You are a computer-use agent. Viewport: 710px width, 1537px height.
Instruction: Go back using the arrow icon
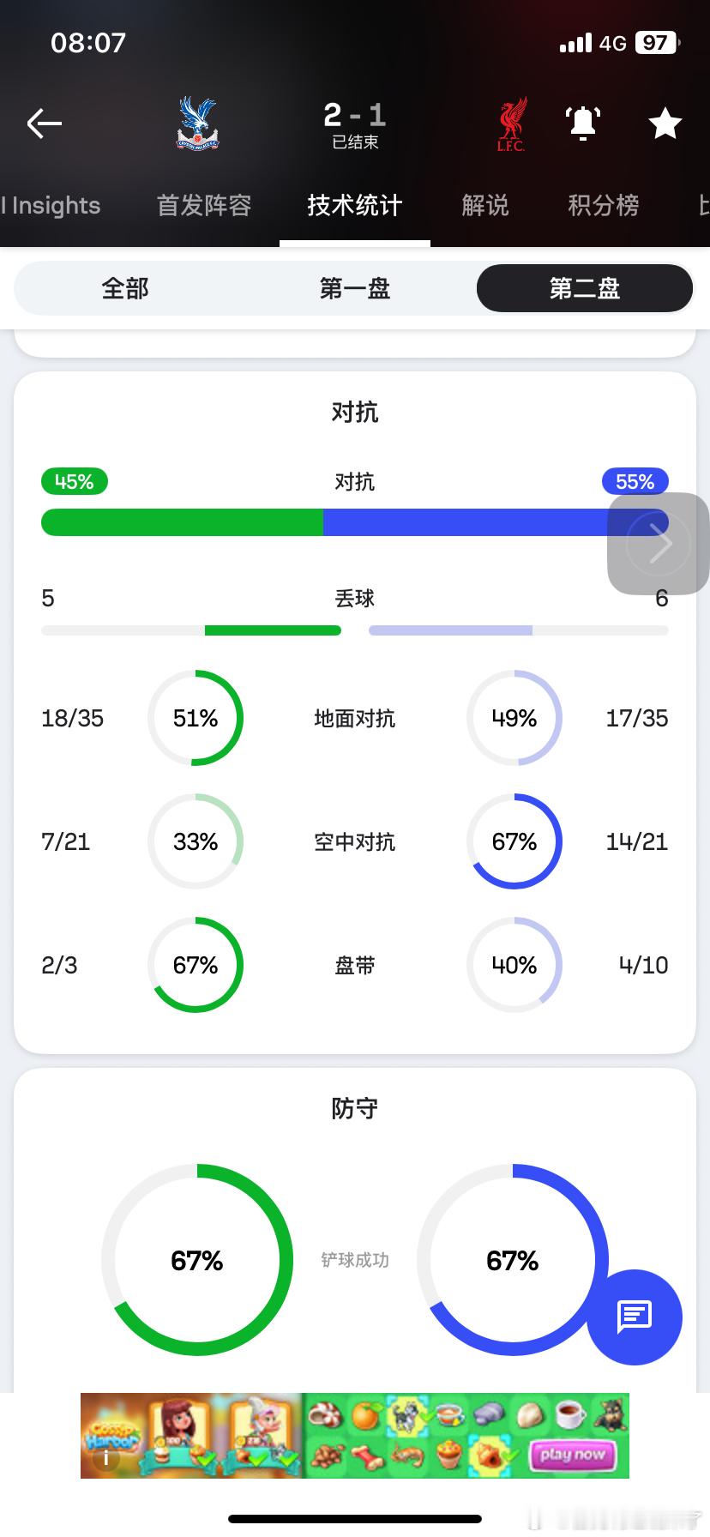pos(45,124)
